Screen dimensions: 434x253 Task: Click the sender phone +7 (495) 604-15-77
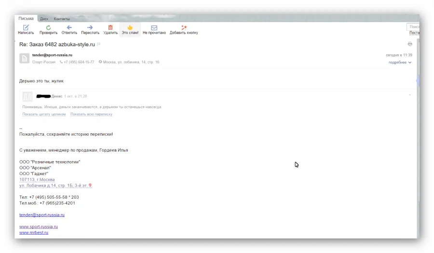tap(79, 62)
